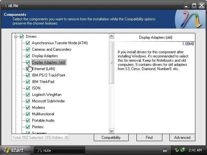Uncheck the Display Adapters checkbox
The width and height of the screenshot is (207, 155).
click(28, 56)
